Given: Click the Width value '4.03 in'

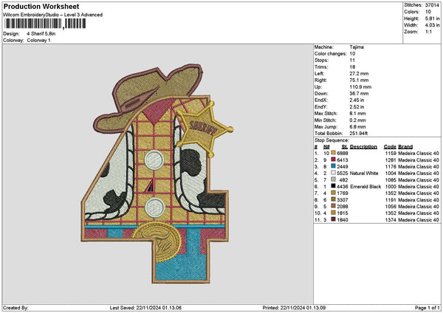Looking at the screenshot, I should click(x=432, y=25).
